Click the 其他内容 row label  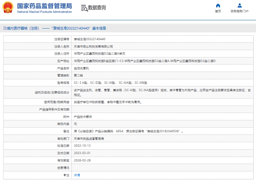pyautogui.click(x=63, y=124)
